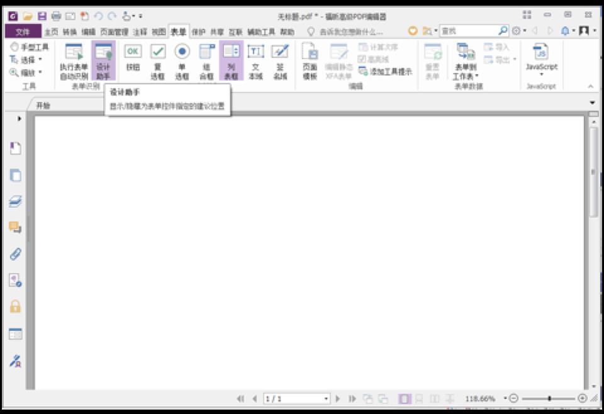Image resolution: width=604 pixels, height=414 pixels.
Task: Click the Find (查找) search field
Action: [468, 31]
